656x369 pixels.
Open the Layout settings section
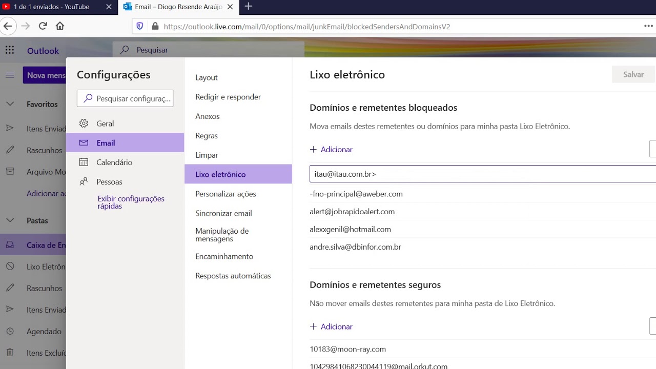tap(238, 77)
